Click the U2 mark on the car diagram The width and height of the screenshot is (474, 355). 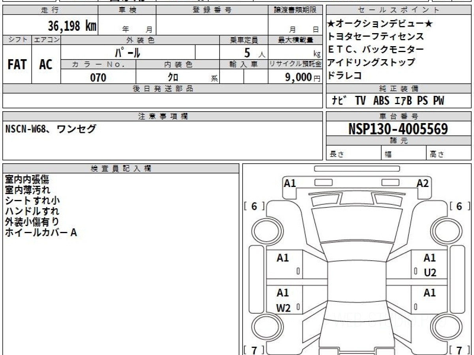pyautogui.click(x=430, y=273)
